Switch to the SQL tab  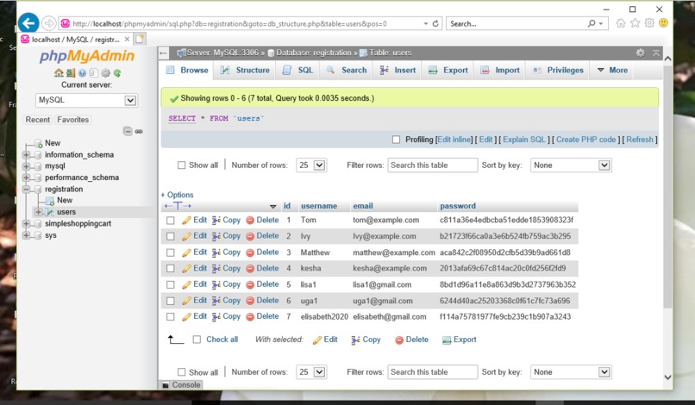pos(298,70)
